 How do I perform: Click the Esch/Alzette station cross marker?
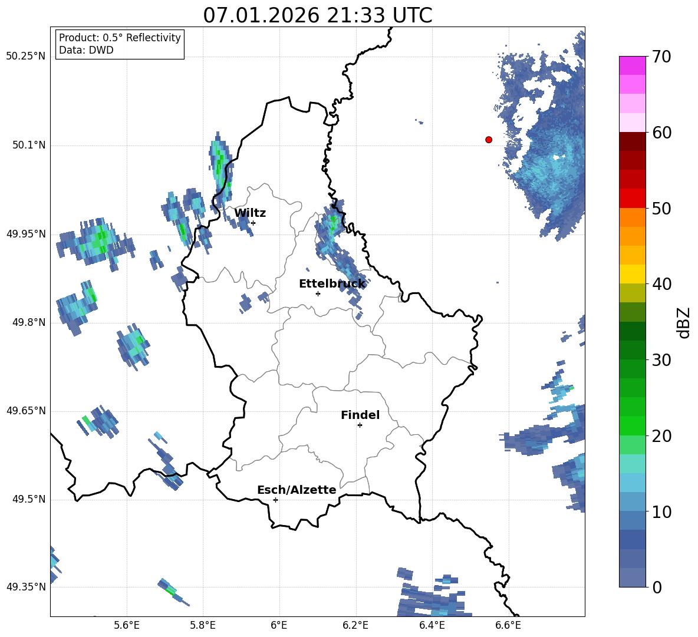pos(275,500)
